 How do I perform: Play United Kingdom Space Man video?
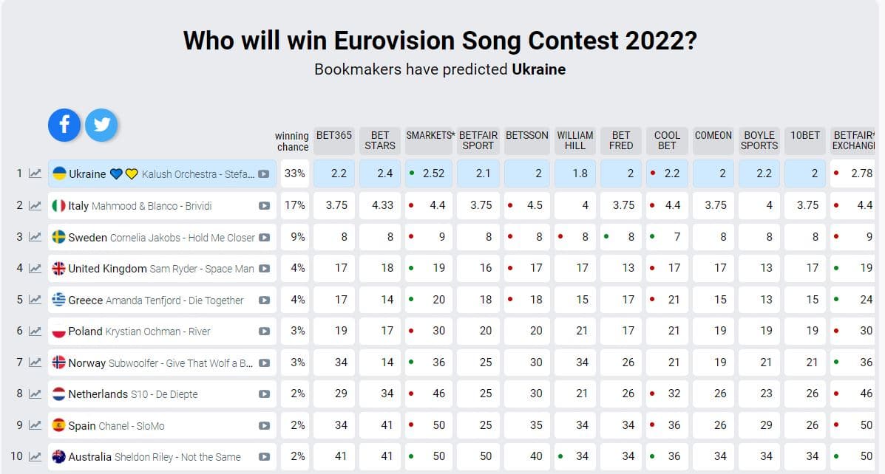point(264,269)
